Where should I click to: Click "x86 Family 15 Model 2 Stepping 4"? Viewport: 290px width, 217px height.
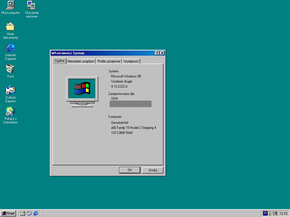(x=134, y=128)
